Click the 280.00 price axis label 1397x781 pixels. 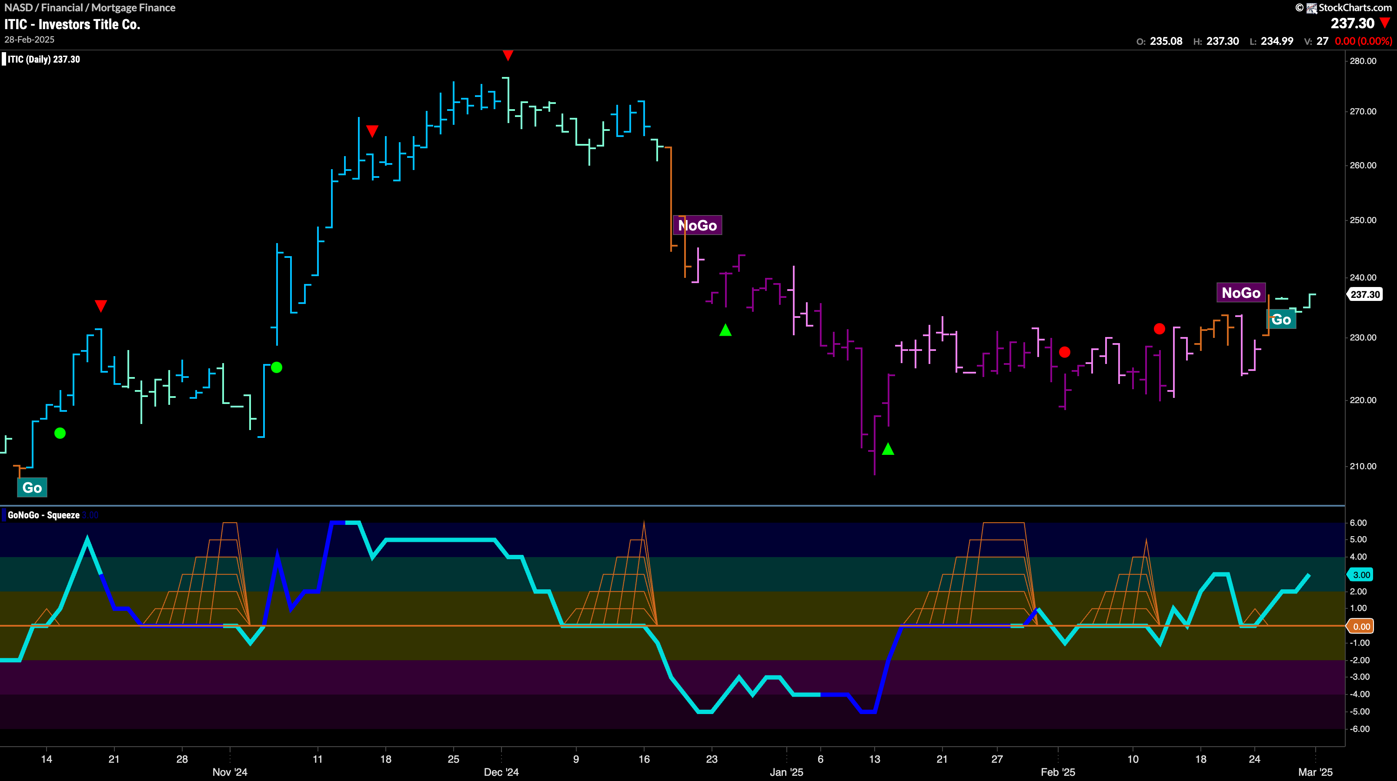(1363, 61)
